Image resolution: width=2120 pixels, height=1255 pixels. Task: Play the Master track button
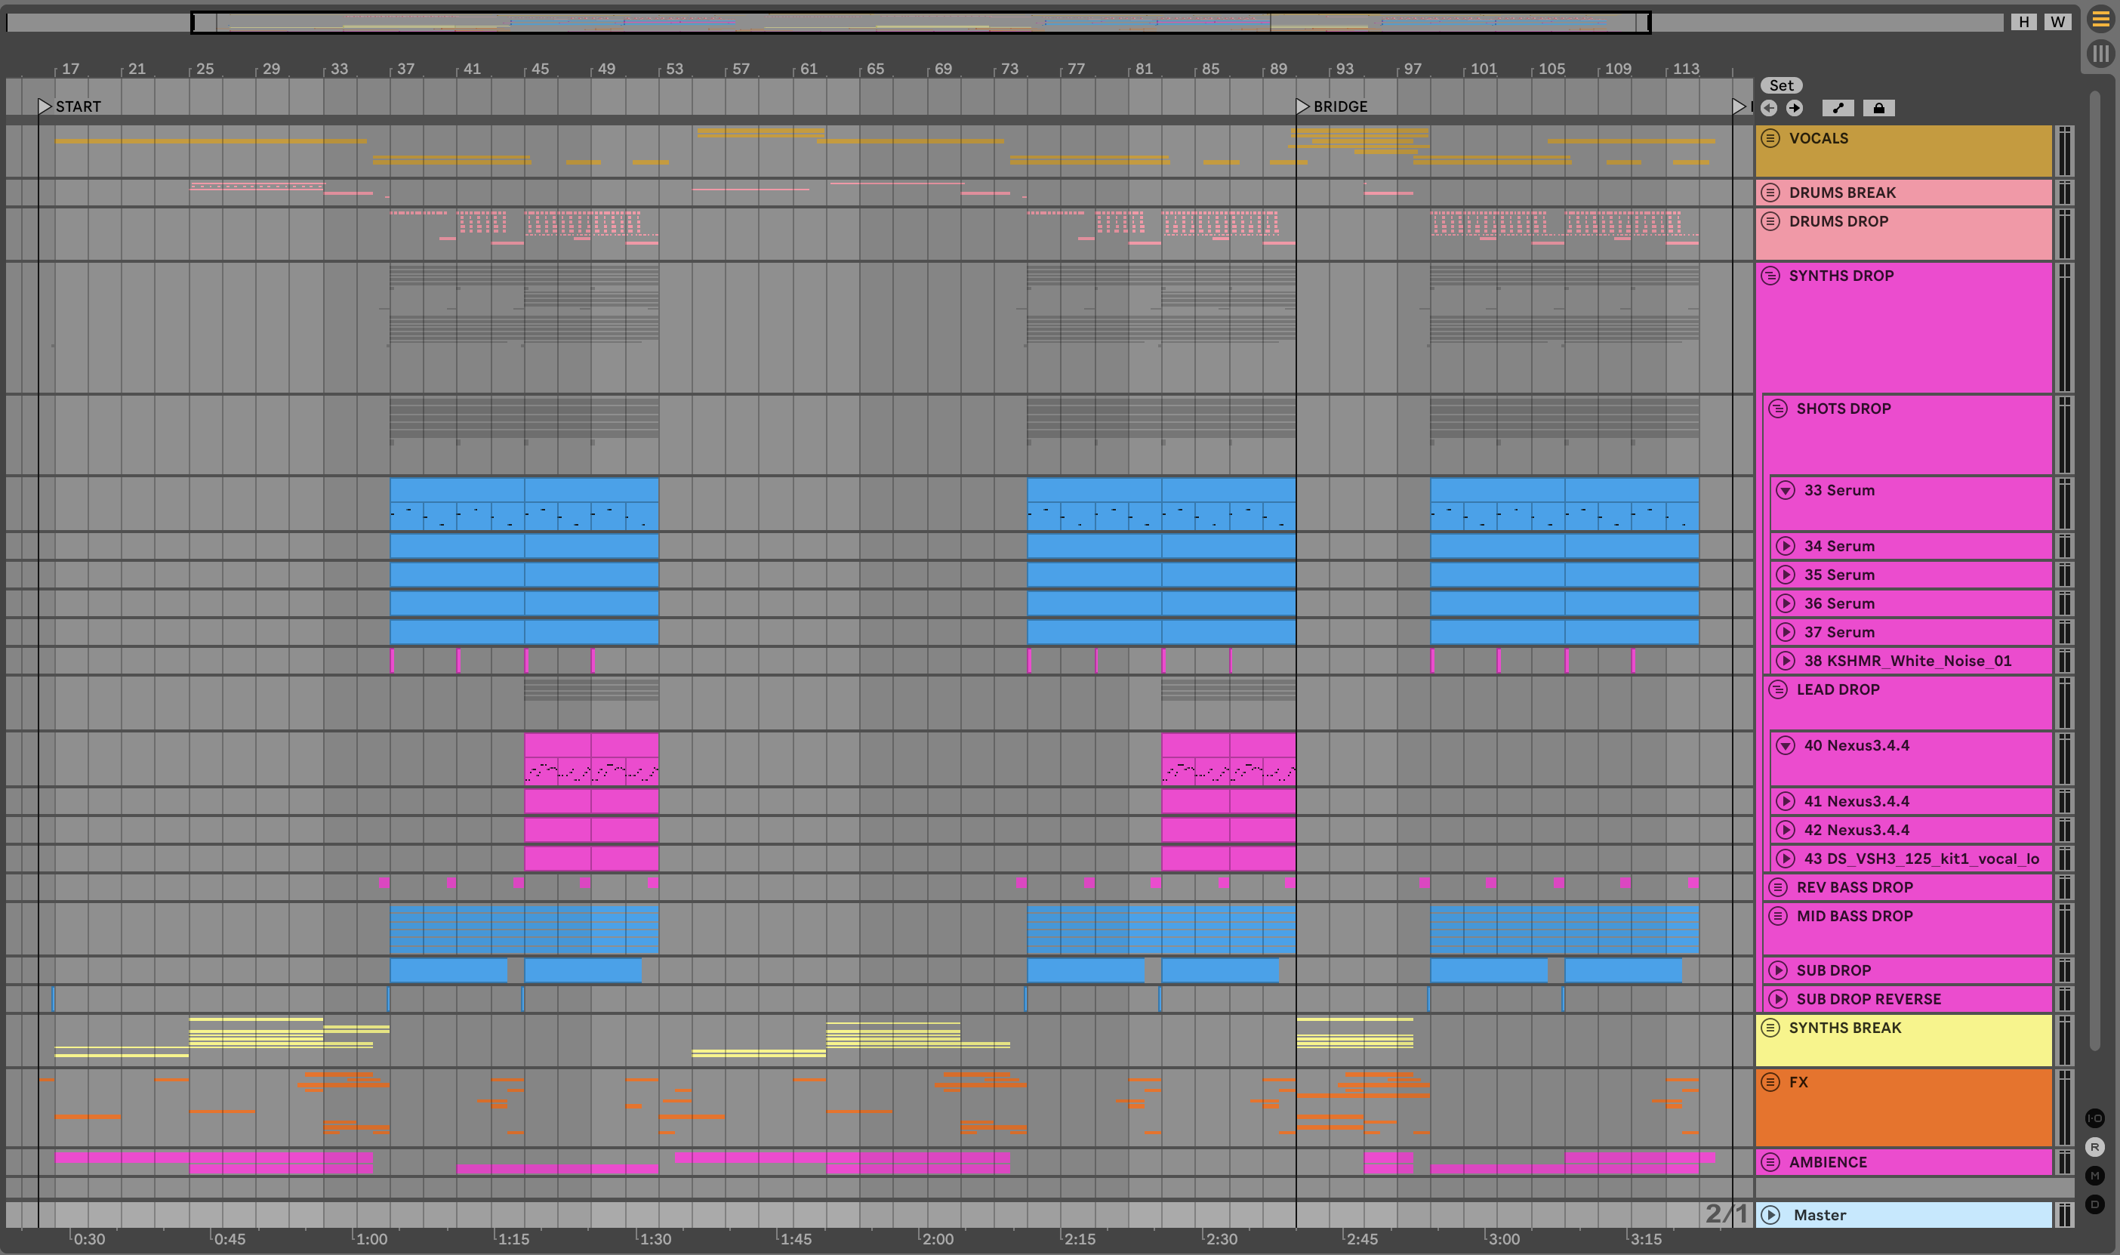[1771, 1215]
